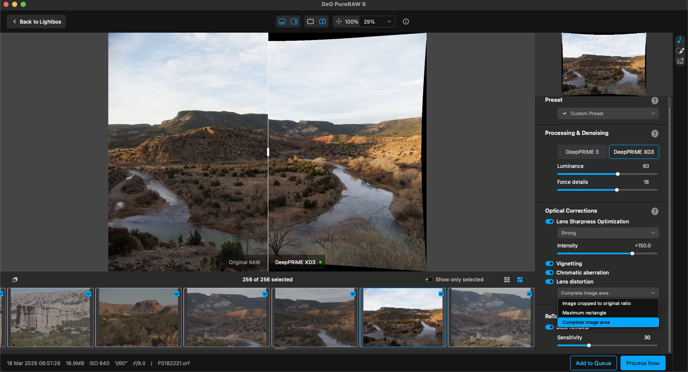Click the Sensitivity value 30
Image resolution: width=688 pixels, height=372 pixels.
pos(647,338)
